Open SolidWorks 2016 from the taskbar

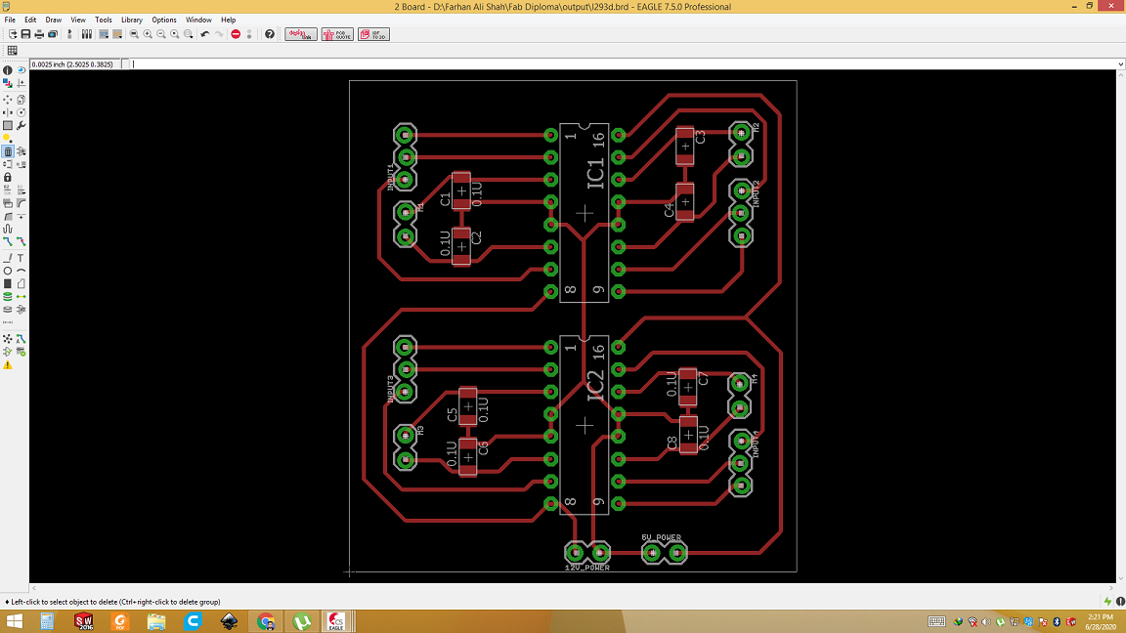tap(84, 621)
